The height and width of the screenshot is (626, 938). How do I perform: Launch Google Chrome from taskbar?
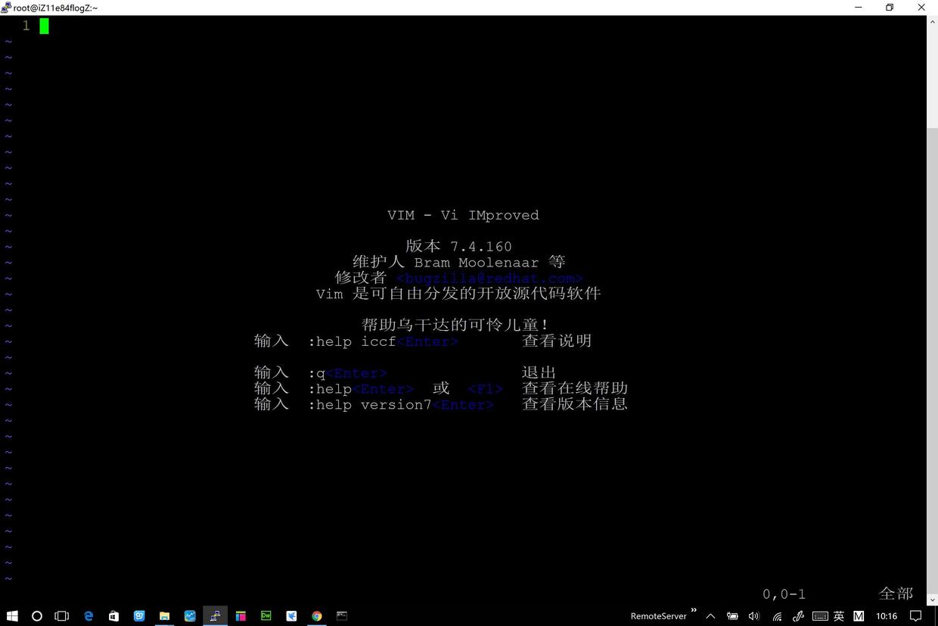[x=317, y=616]
